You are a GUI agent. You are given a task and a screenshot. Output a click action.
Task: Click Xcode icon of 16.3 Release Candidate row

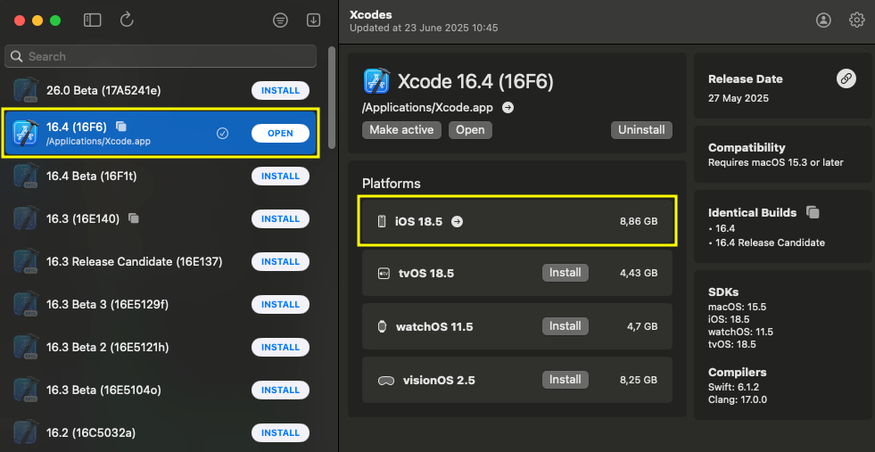pos(26,262)
